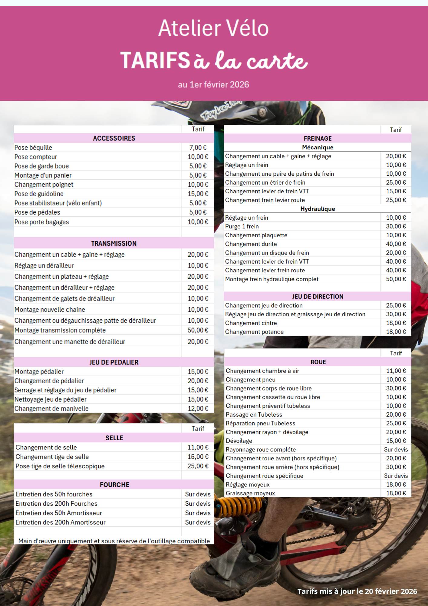This screenshot has height=606, width=428.
Task: Click 'Tarifs mis à jour le 20 février 2026'
Action: [357, 591]
